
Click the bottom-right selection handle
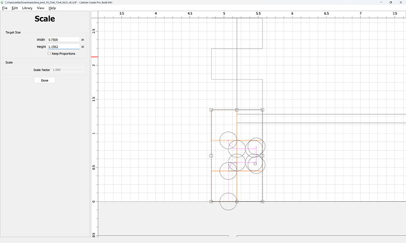click(262, 201)
